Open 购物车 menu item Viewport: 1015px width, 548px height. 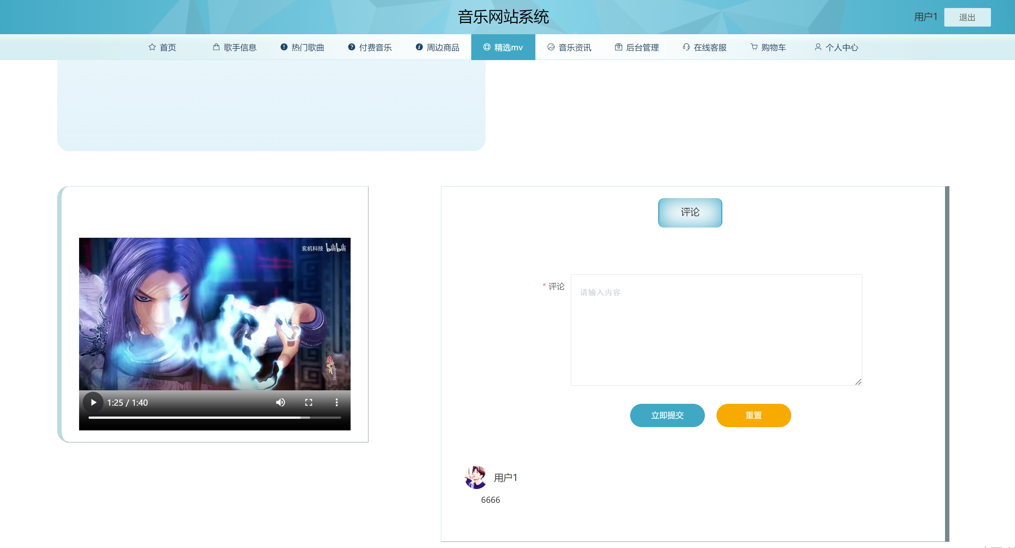(768, 47)
